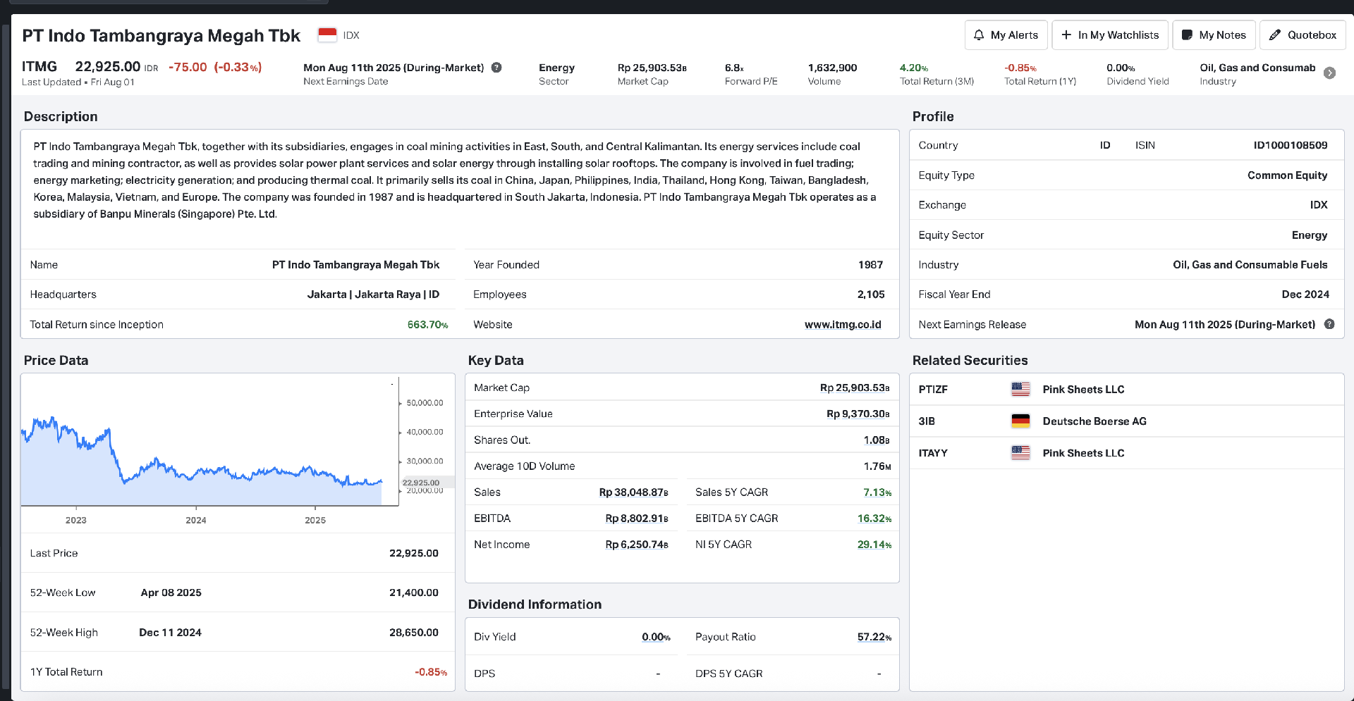Image resolution: width=1354 pixels, height=701 pixels.
Task: Click the pencil icon in Quotebox
Action: 1275,35
